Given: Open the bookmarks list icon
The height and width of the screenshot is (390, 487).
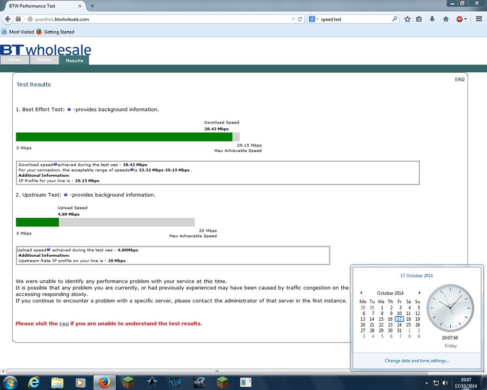Looking at the screenshot, I should [x=419, y=19].
